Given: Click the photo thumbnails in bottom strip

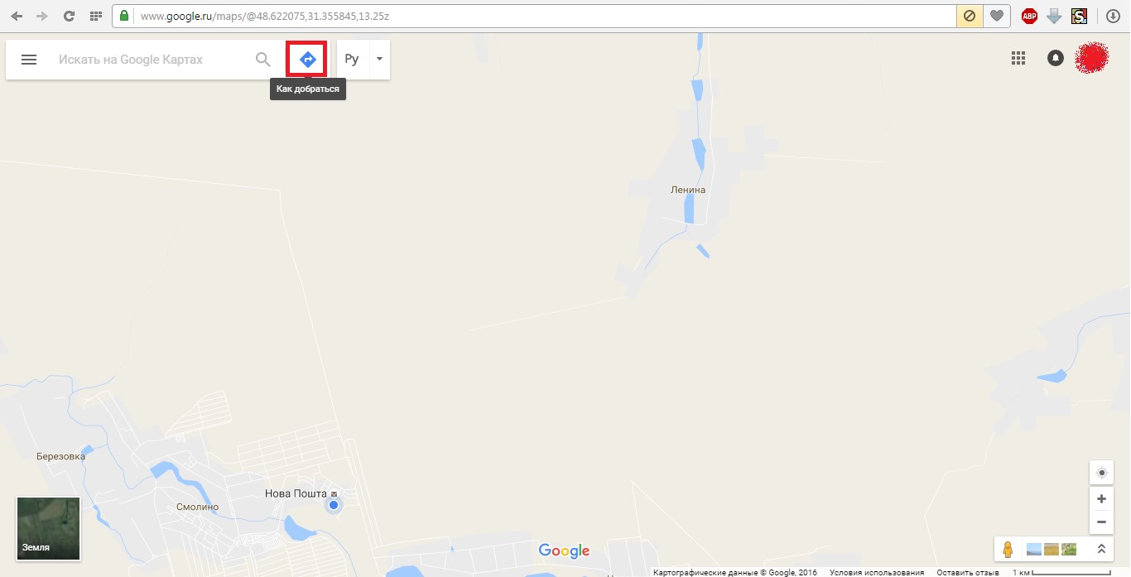Looking at the screenshot, I should [1052, 549].
